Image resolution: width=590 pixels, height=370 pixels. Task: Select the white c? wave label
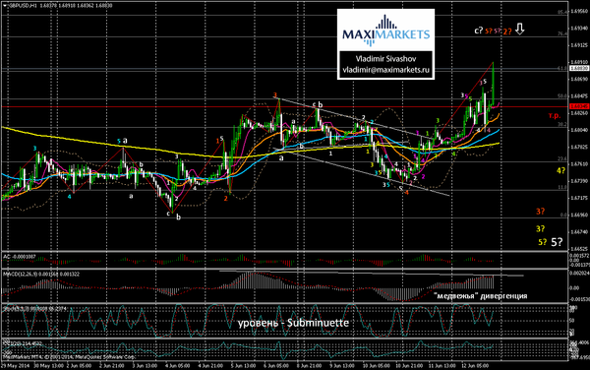tap(478, 31)
